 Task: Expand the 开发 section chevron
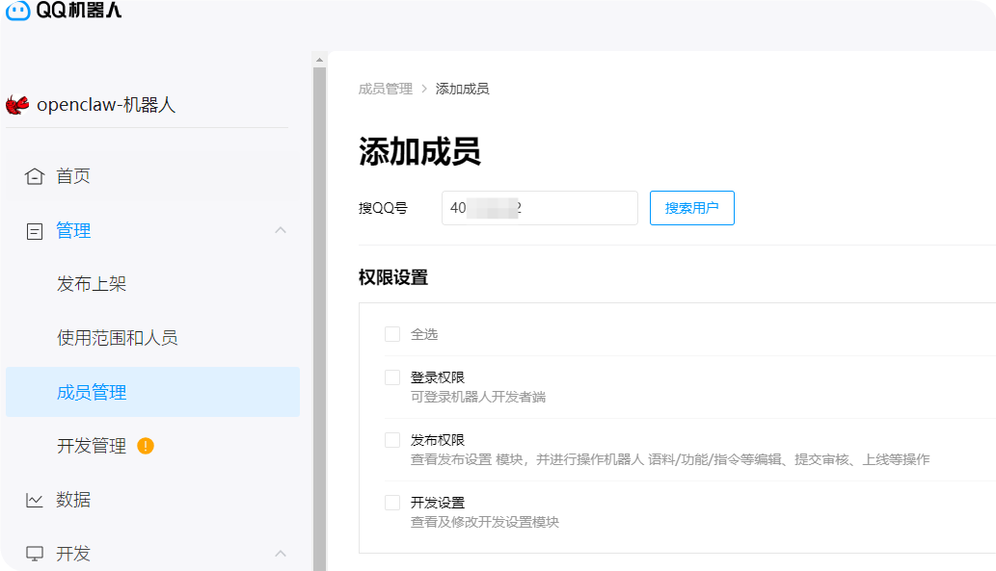tap(280, 554)
